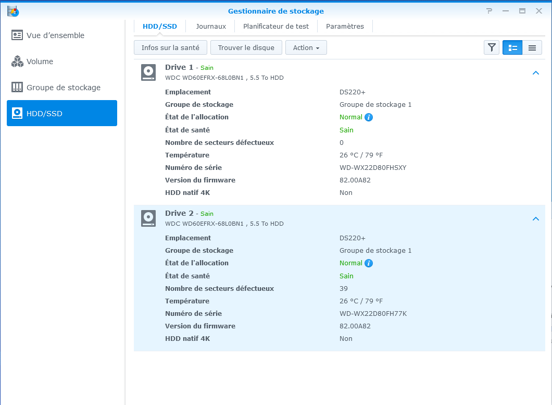This screenshot has width=552, height=405.
Task: Go to Groupe de stockage section
Action: tap(63, 88)
